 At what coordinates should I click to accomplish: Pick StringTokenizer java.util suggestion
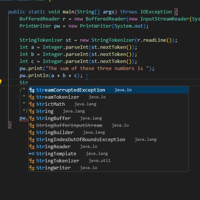coord(109,161)
